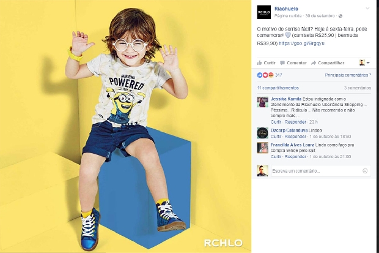The width and height of the screenshot is (379, 253).
Task: View the 11 compartilhamentos list
Action: tap(278, 88)
